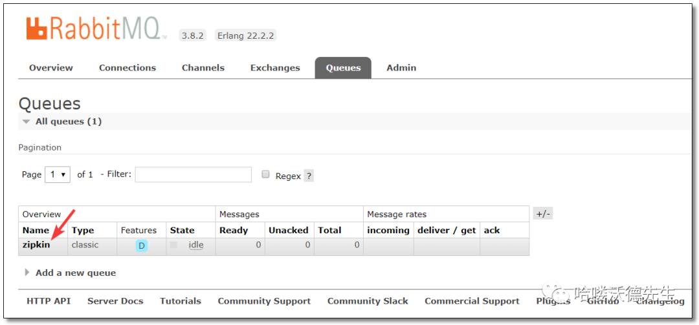Open the Community Slack link
The image size is (699, 325).
[x=368, y=301]
